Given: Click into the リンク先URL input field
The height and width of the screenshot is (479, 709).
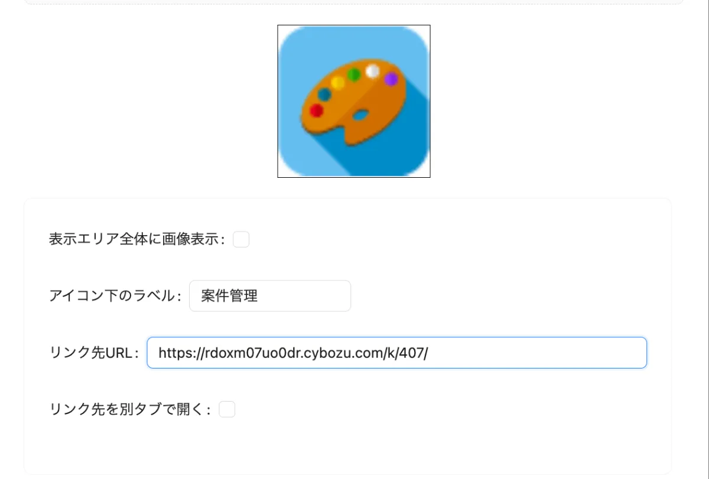Looking at the screenshot, I should coord(397,353).
